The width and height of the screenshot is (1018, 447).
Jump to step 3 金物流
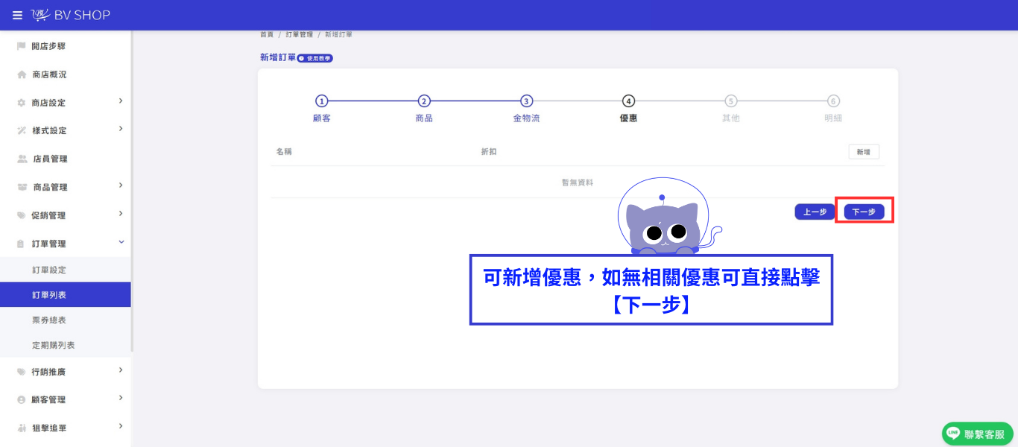(x=526, y=108)
